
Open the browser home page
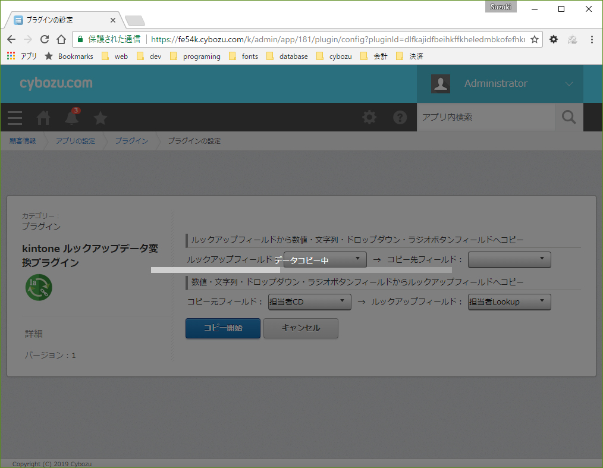click(61, 39)
